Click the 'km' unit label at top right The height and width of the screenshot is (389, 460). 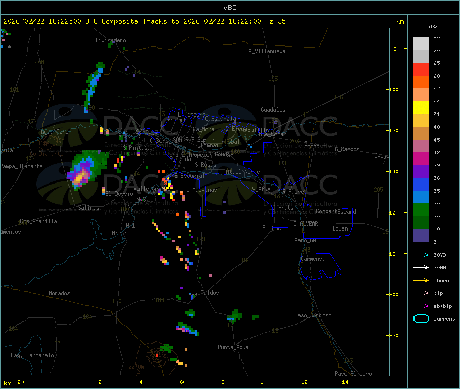[x=400, y=21]
